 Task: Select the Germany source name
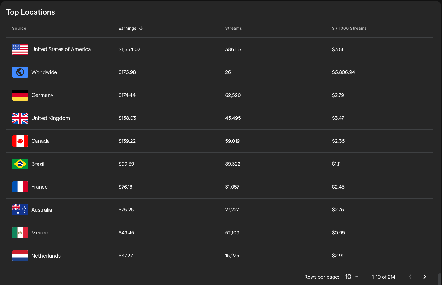pos(42,95)
